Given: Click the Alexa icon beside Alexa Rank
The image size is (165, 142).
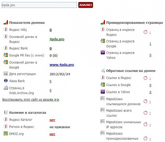Looking at the screenshot, I should coord(6,81).
